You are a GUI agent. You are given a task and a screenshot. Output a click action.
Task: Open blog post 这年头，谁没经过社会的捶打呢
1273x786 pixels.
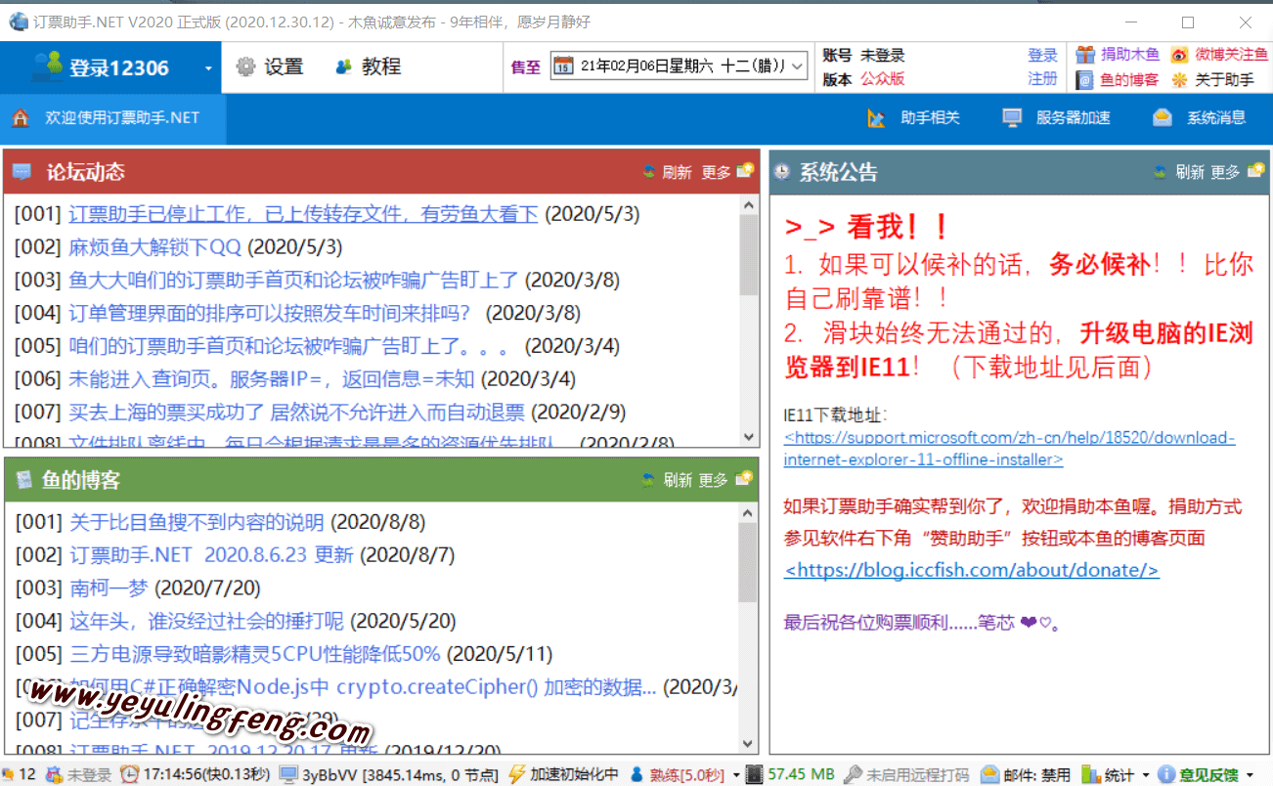pos(206,621)
